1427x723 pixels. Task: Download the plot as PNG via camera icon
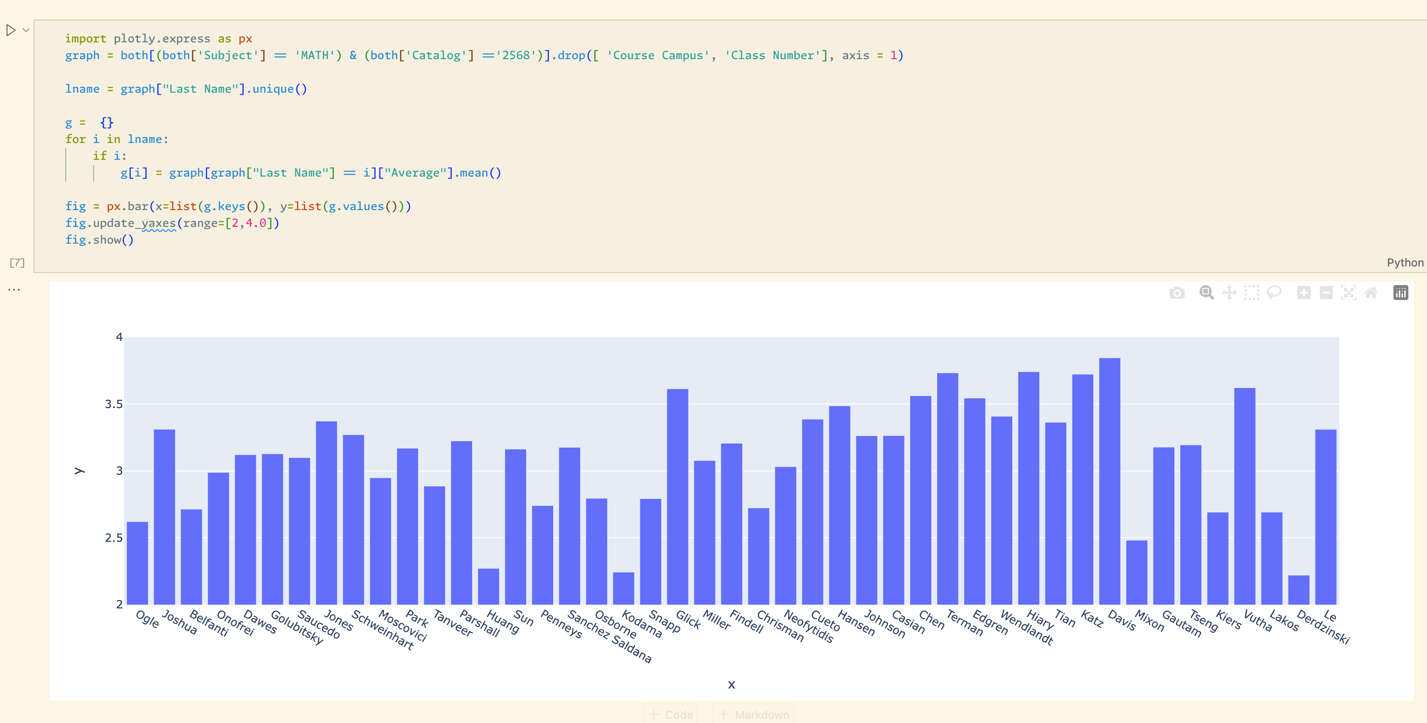click(x=1177, y=293)
